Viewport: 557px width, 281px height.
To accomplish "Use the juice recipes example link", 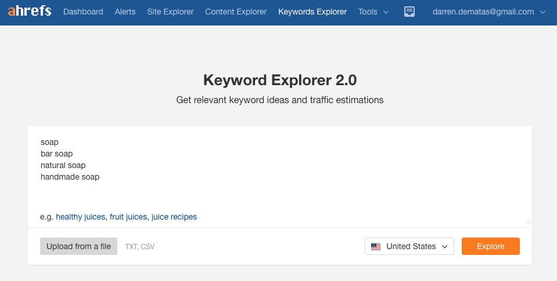I will coord(174,217).
